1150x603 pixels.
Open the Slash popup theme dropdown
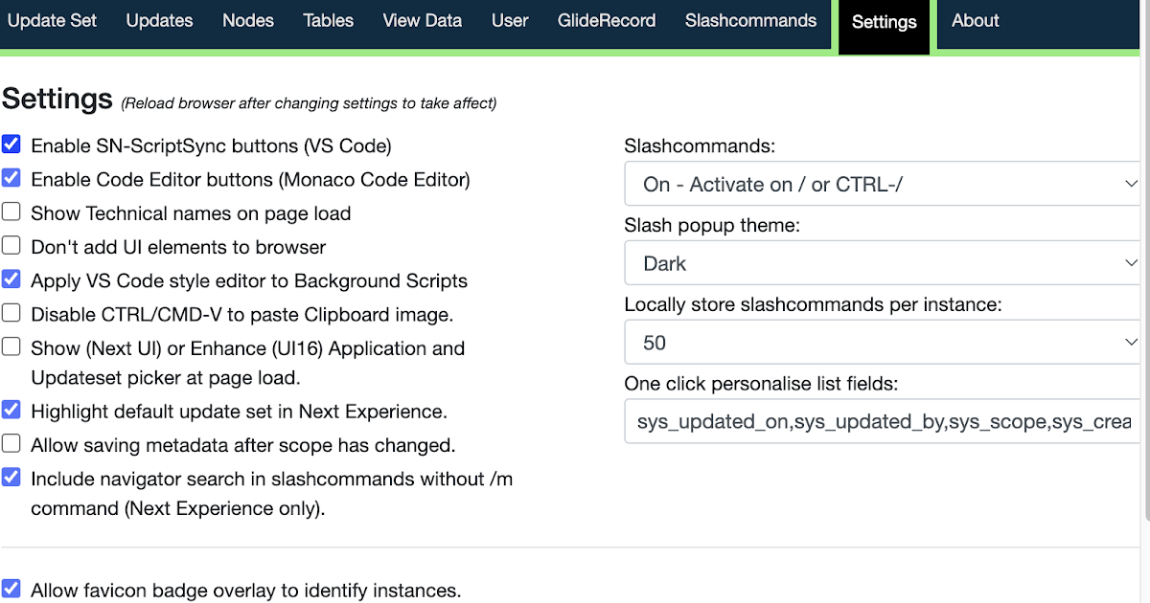point(882,262)
